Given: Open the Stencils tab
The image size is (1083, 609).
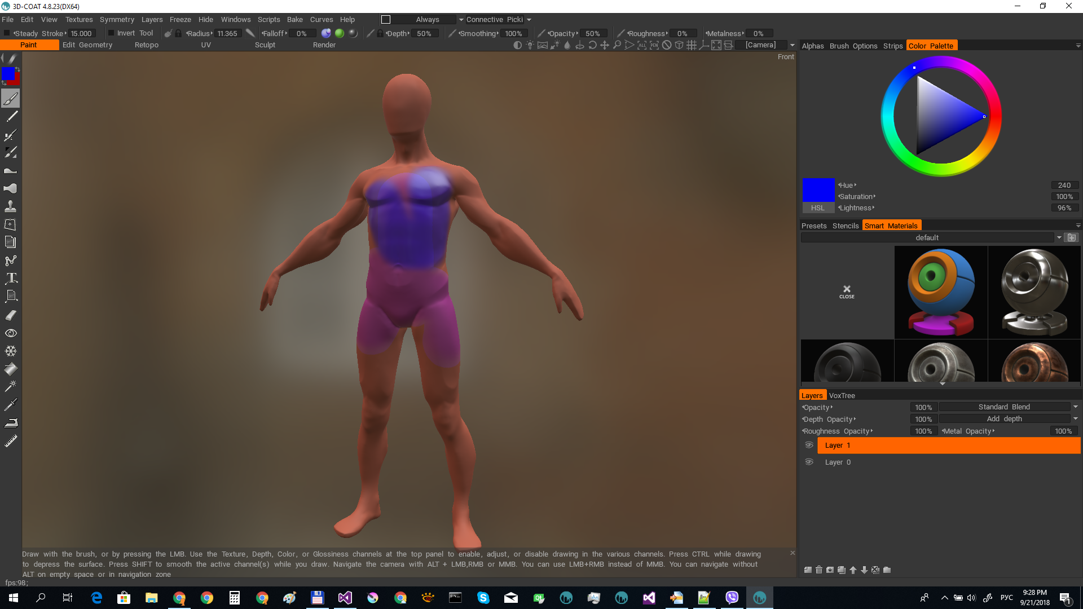Looking at the screenshot, I should pyautogui.click(x=846, y=226).
